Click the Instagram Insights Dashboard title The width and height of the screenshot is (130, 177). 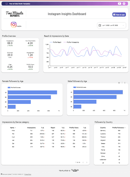67,14
